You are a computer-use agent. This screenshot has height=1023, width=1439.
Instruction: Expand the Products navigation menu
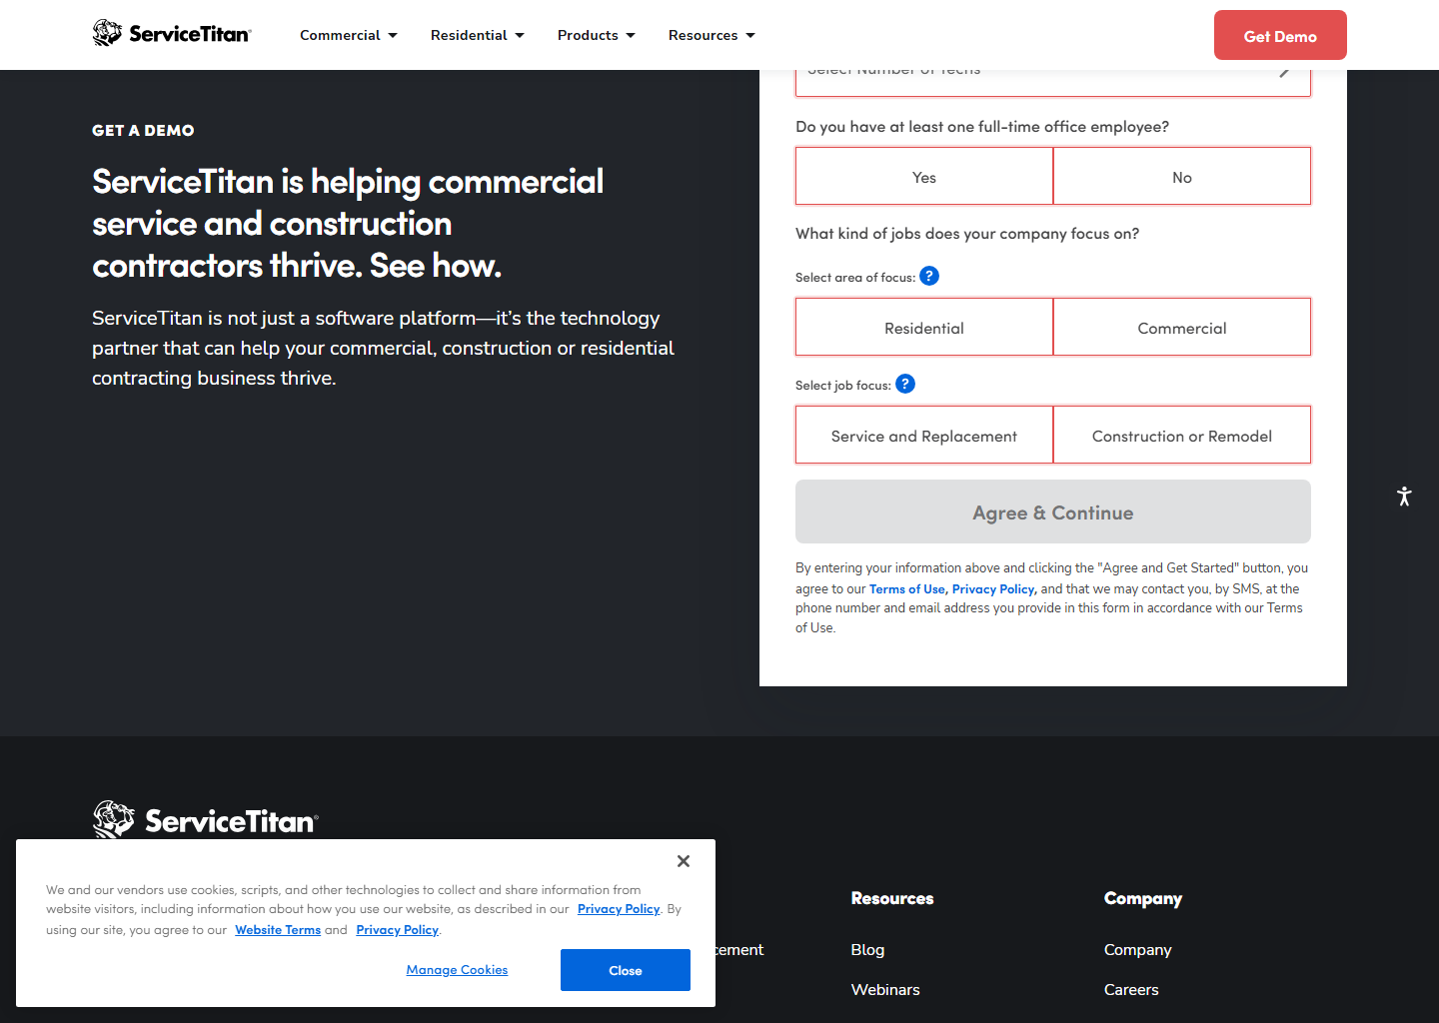click(x=597, y=35)
